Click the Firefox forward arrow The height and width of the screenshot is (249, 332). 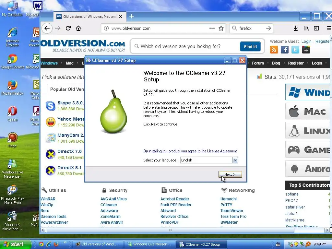pos(58,28)
